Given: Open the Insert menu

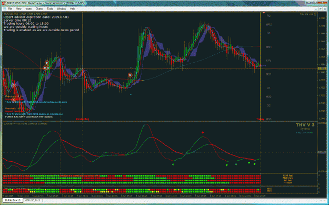Looking at the screenshot, I should point(28,9).
